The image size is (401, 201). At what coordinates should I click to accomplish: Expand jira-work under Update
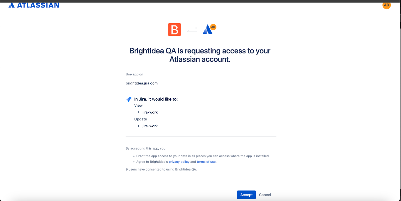click(x=138, y=126)
